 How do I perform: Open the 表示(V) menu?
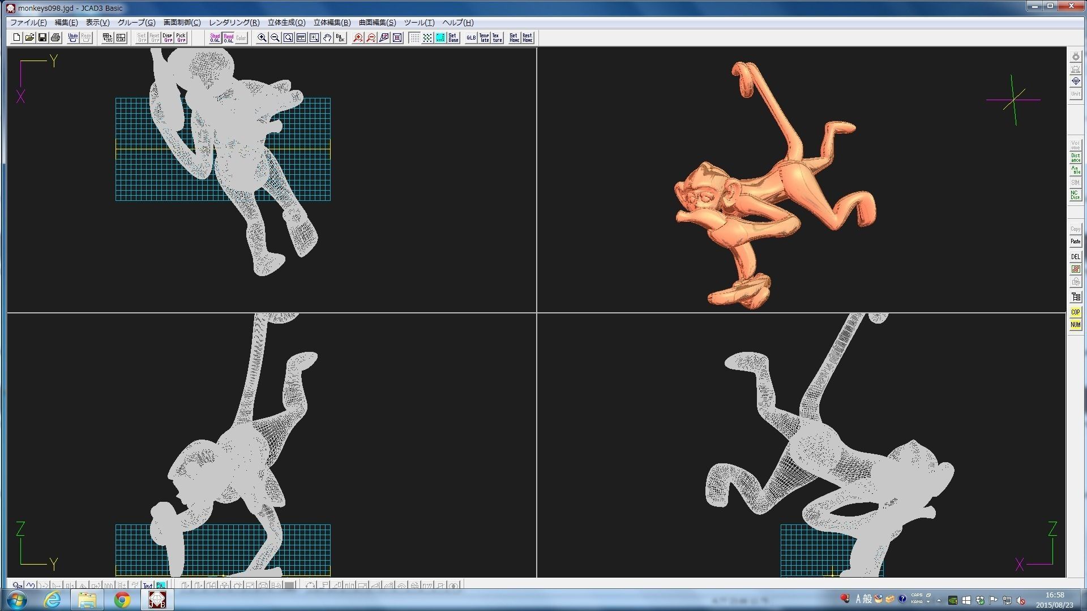point(97,23)
